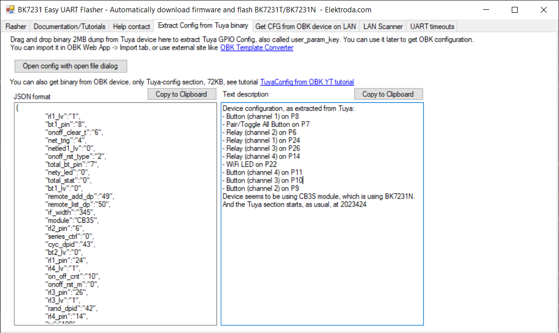The height and width of the screenshot is (333, 559).
Task: Open the OBK Template Converter link
Action: (257, 47)
